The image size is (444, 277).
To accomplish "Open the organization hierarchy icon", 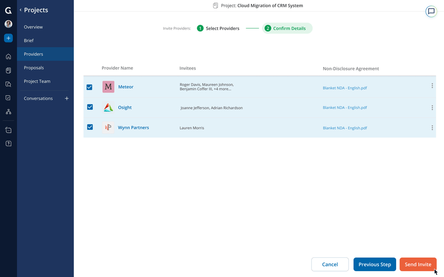I will 8,112.
